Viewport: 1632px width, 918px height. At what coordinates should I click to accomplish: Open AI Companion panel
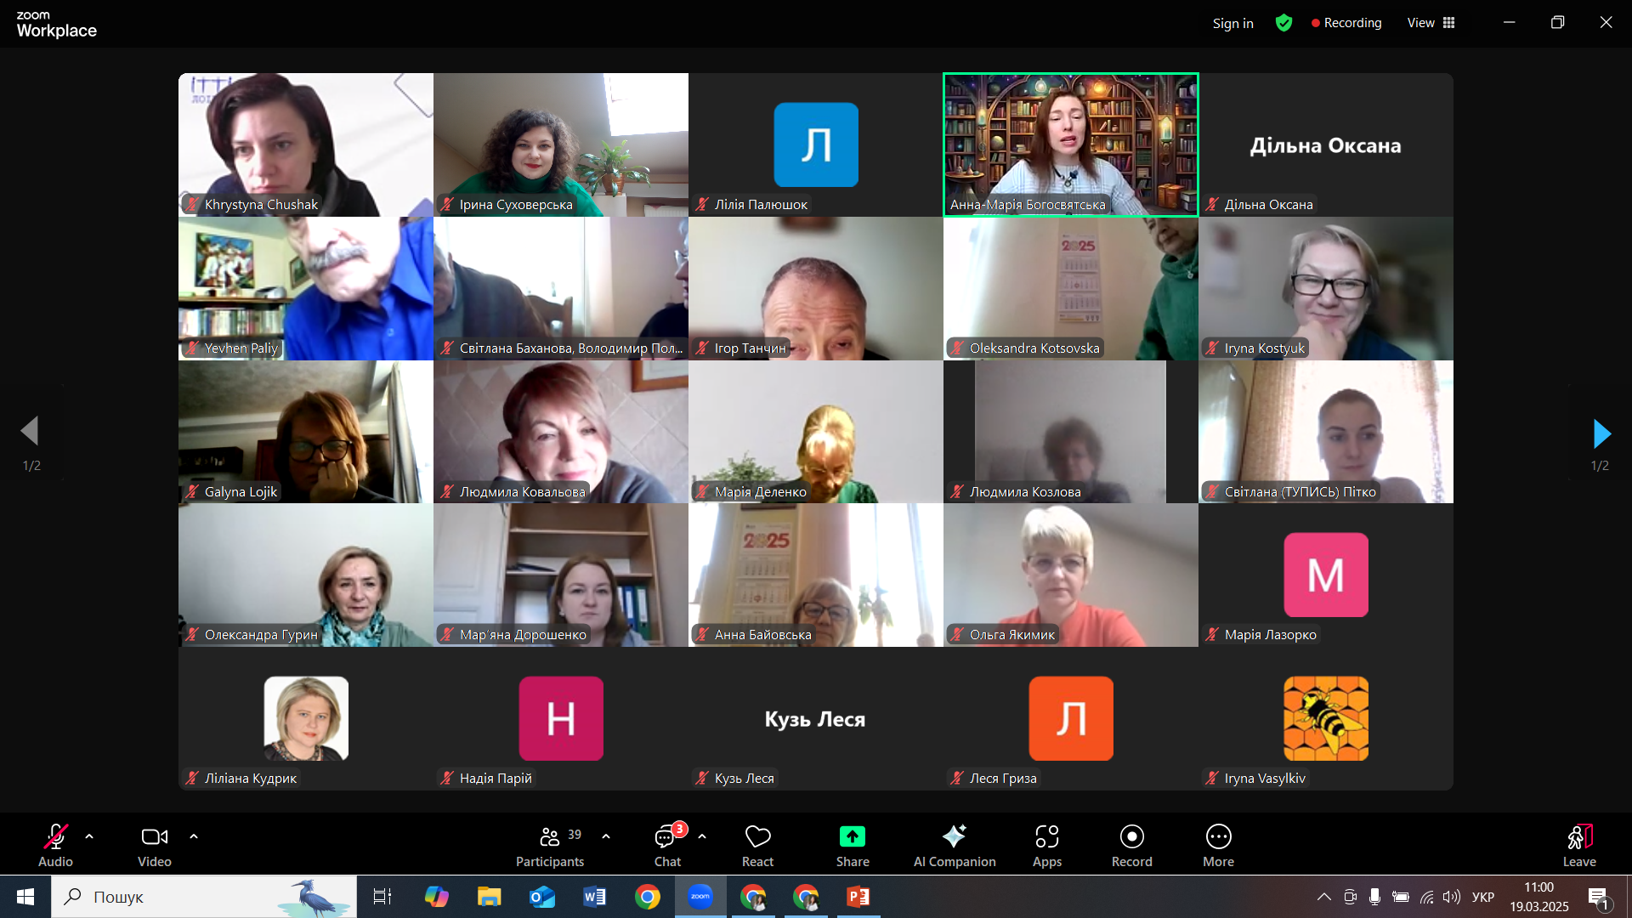[x=954, y=837]
